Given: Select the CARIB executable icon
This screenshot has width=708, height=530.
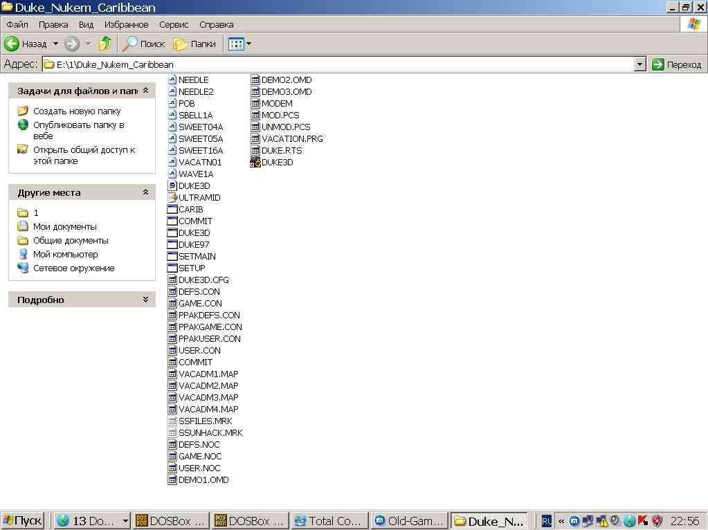Looking at the screenshot, I should 172,209.
